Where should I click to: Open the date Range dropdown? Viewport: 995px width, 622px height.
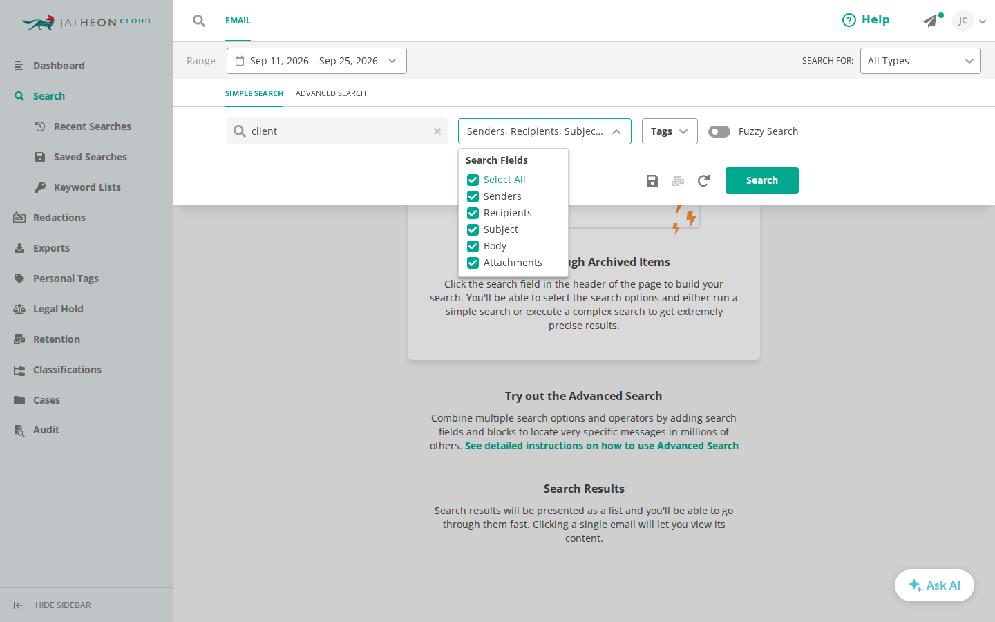pyautogui.click(x=316, y=61)
